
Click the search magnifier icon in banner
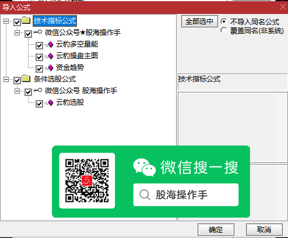145,194
